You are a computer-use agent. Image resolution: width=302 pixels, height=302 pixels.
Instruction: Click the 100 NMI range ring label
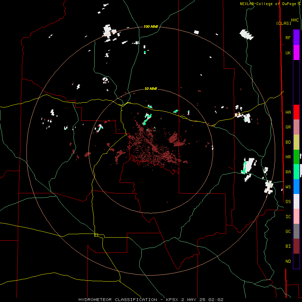(x=151, y=27)
